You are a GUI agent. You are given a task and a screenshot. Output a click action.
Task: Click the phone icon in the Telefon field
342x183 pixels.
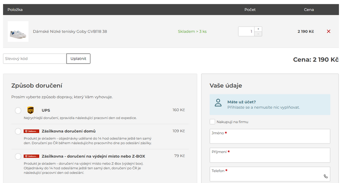(x=325, y=176)
